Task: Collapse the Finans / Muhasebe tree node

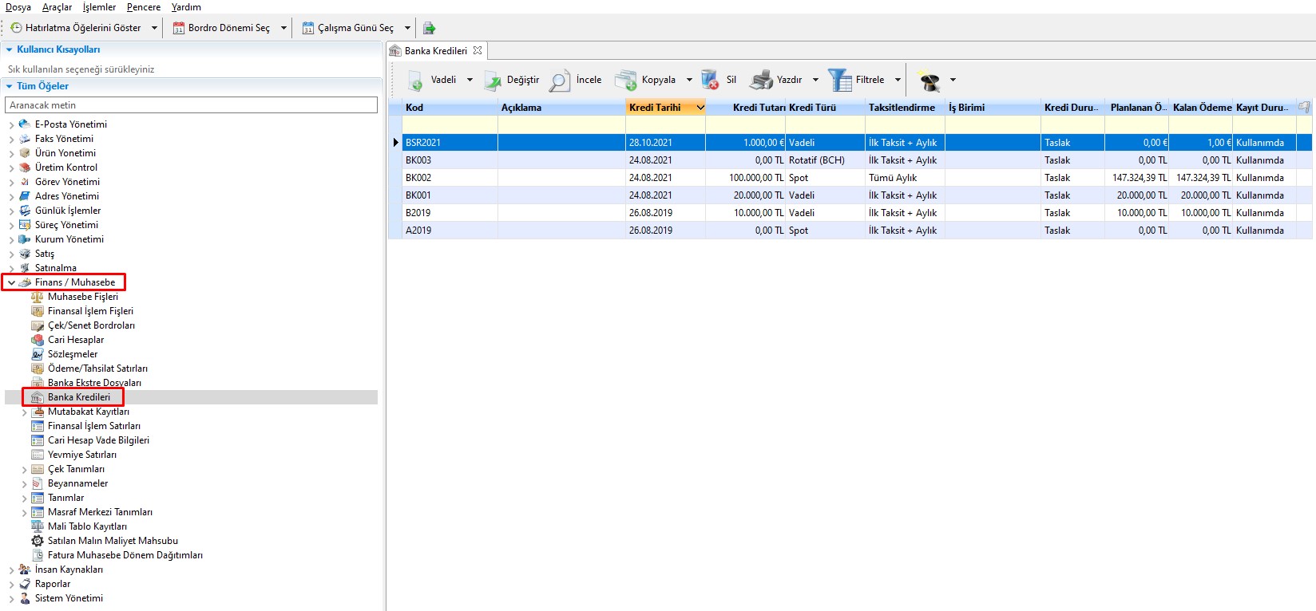Action: [11, 282]
